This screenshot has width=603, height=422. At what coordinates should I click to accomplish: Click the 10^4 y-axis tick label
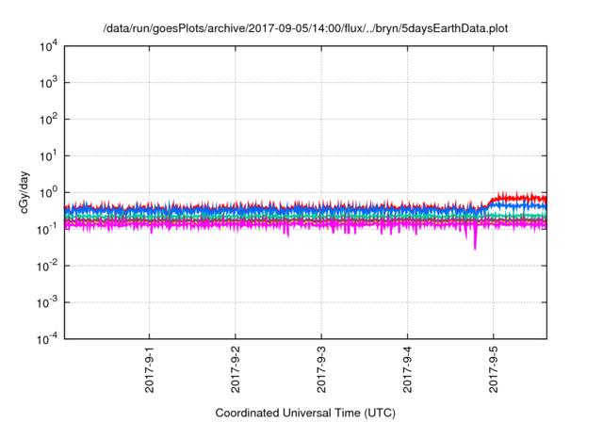pyautogui.click(x=48, y=46)
